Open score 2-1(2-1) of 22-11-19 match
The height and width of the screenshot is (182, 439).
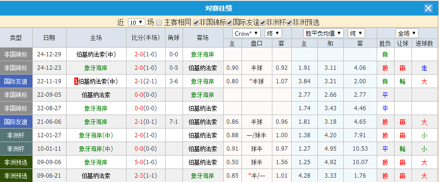[146, 81]
